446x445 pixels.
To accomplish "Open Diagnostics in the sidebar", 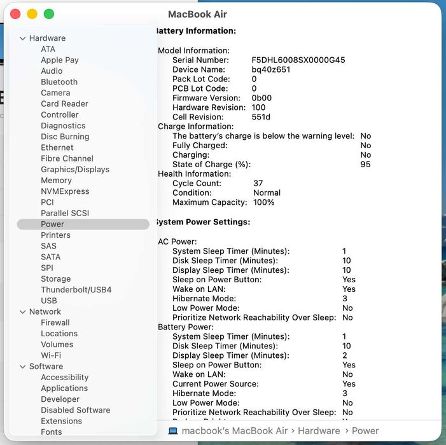I will tap(63, 126).
